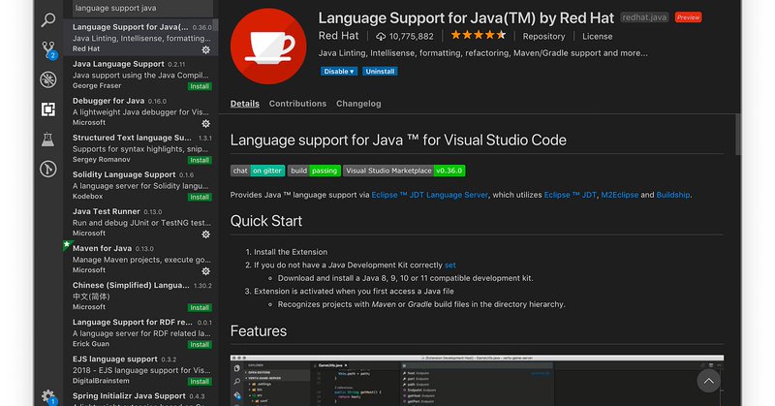Screen dimensions: 775x406
Task: Select Solidity Language Support list title
Action: [124, 174]
